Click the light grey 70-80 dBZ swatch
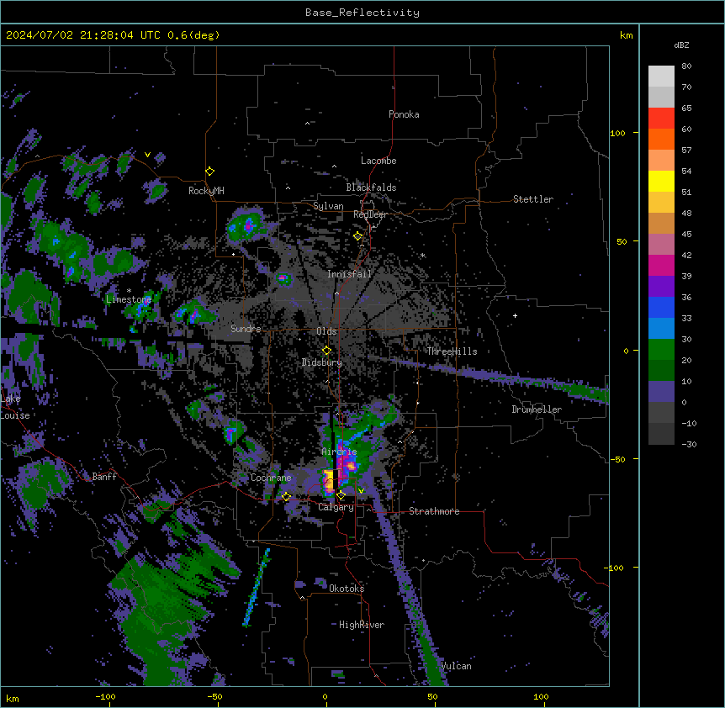Viewport: 725px width, 708px height. [661, 77]
